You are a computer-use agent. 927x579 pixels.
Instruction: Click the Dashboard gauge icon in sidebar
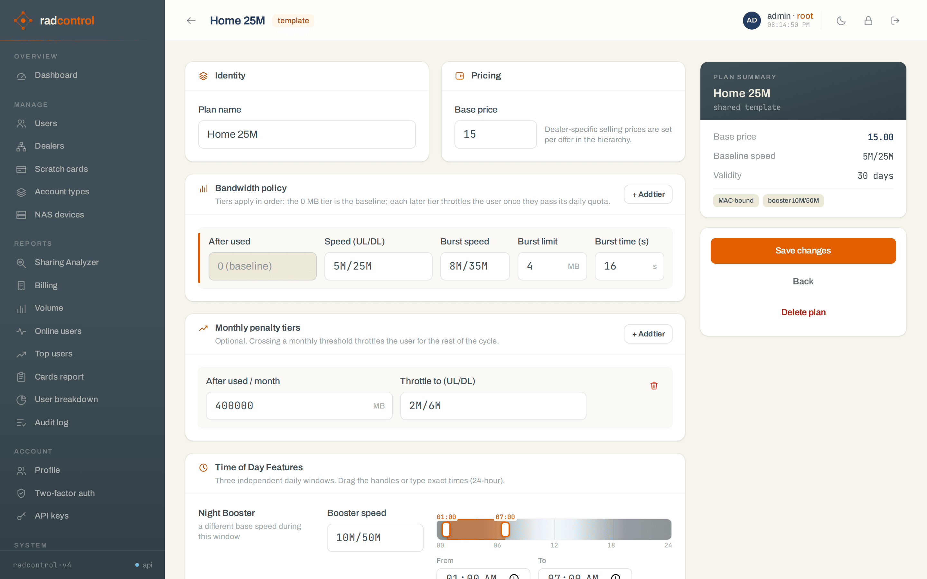tap(22, 76)
